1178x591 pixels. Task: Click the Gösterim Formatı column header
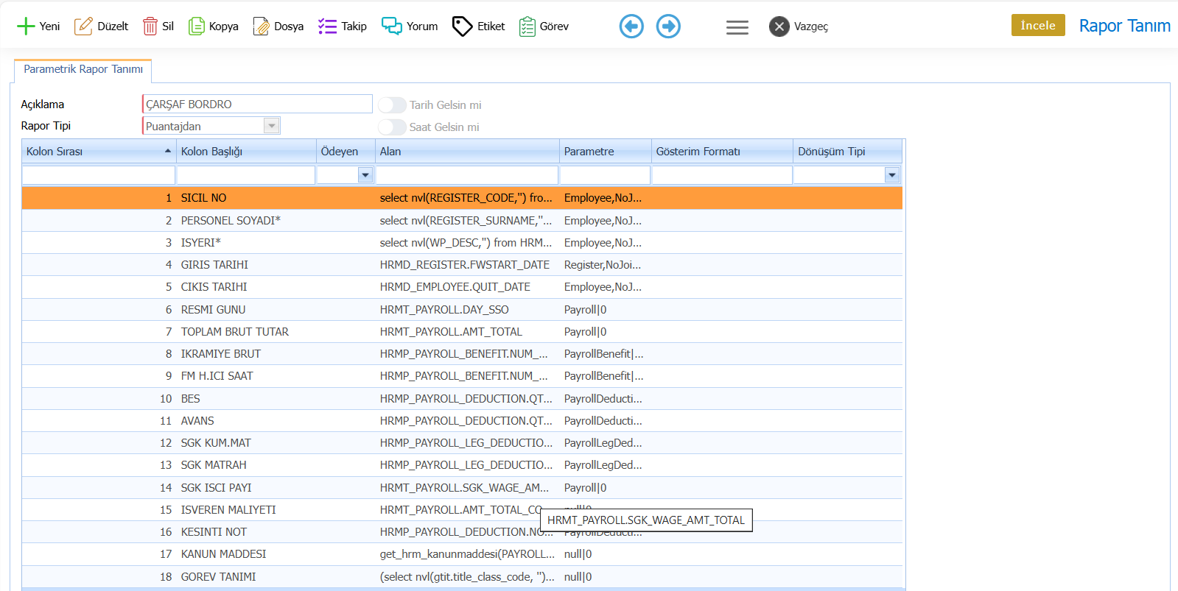[722, 152]
